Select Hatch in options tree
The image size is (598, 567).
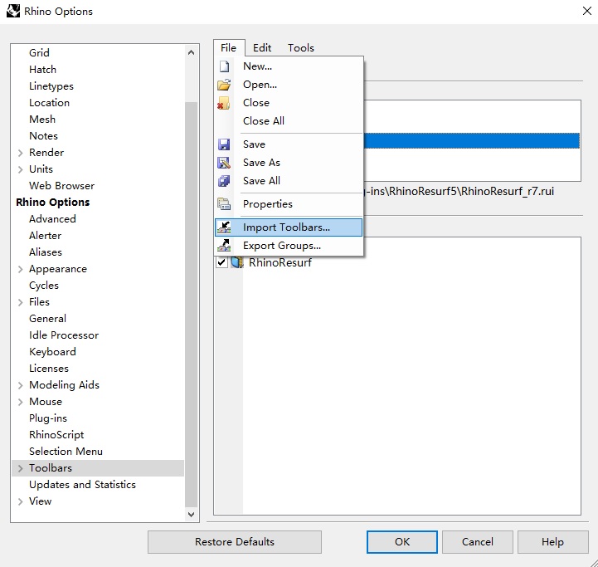(x=43, y=70)
